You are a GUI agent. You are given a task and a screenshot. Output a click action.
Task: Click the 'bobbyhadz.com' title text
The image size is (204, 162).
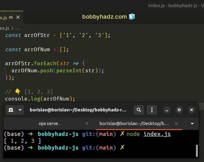[104, 17]
